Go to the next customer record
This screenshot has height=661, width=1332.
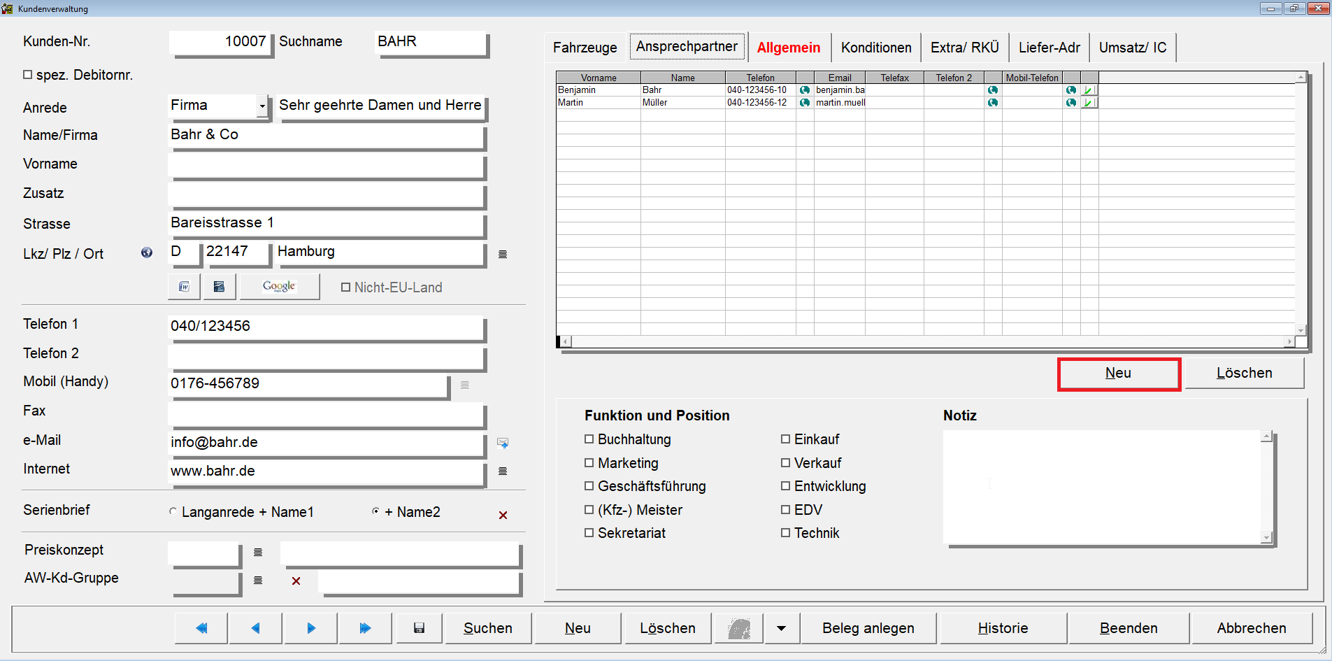pyautogui.click(x=311, y=628)
